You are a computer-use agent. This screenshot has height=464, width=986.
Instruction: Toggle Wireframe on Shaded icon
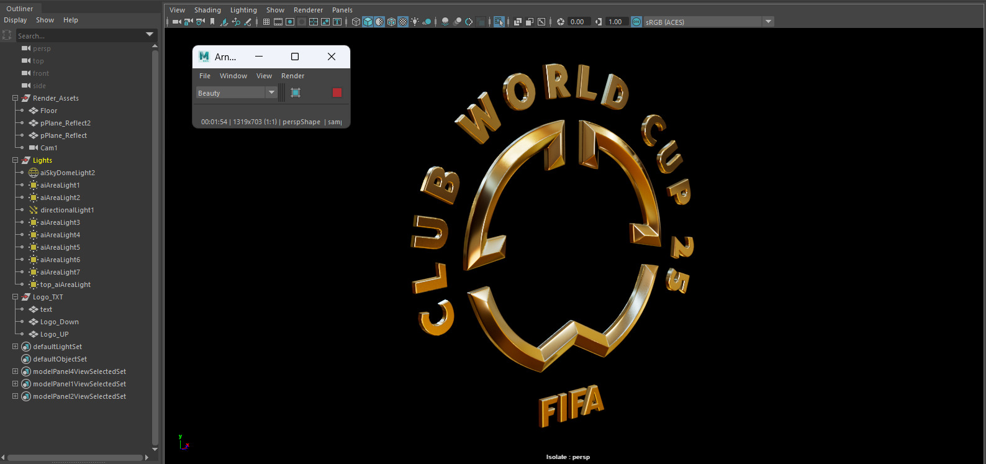coord(391,22)
